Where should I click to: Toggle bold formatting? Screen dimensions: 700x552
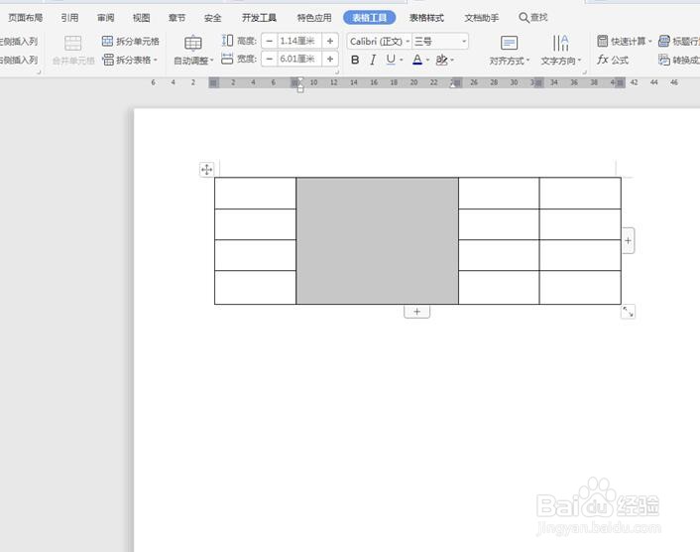tap(355, 60)
